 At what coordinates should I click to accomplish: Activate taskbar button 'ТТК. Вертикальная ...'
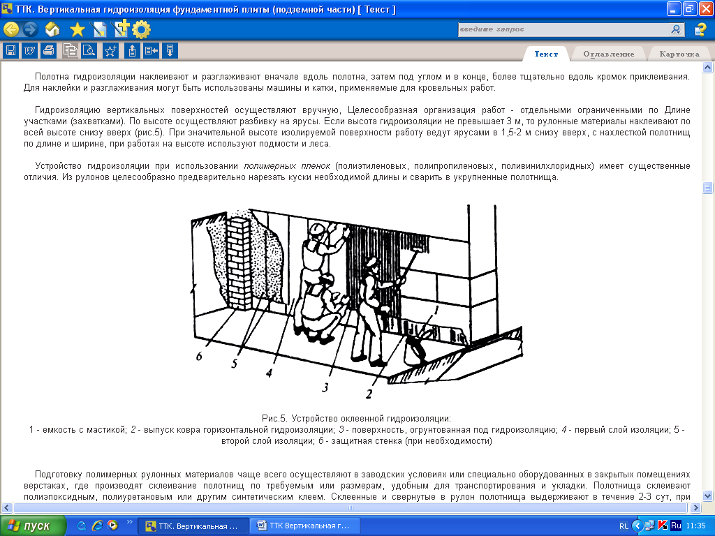point(193,526)
